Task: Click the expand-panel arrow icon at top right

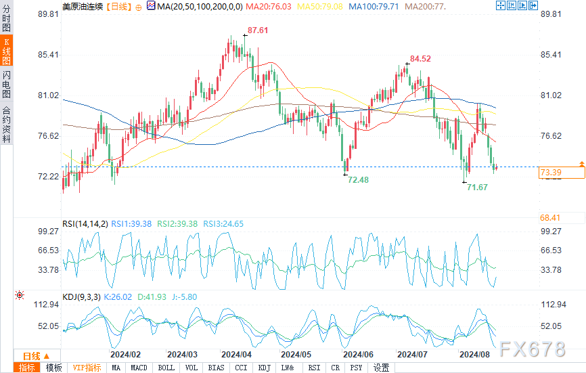Action: click(x=533, y=5)
